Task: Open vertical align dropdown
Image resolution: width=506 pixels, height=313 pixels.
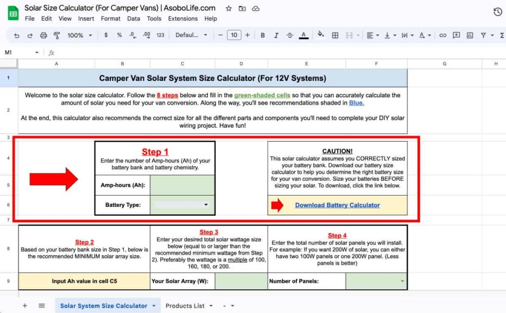Action: [x=390, y=36]
